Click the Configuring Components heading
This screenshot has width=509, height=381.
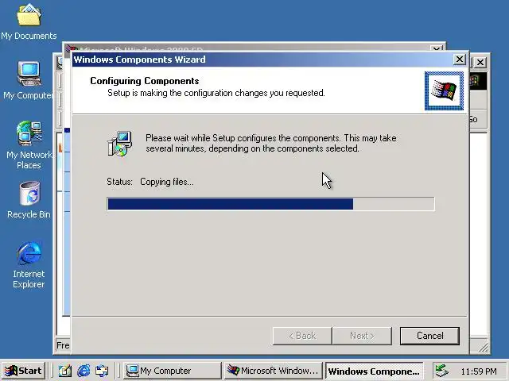[145, 81]
